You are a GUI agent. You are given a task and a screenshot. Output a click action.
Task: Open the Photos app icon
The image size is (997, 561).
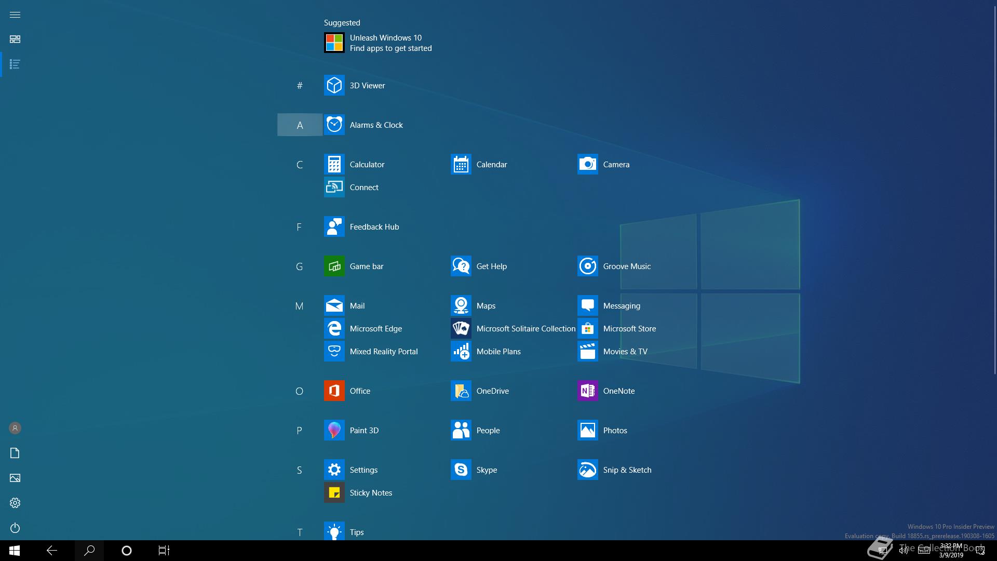(x=587, y=430)
